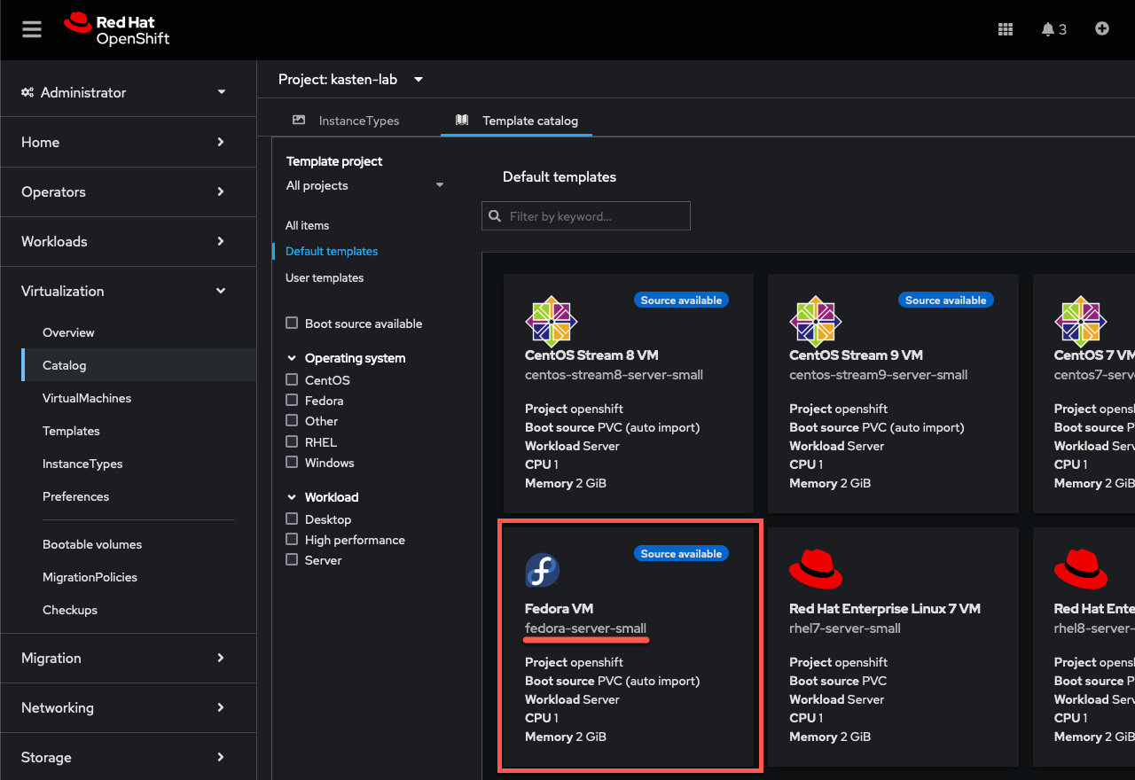Click CentOS Stream 8 Source available badge

coord(681,300)
